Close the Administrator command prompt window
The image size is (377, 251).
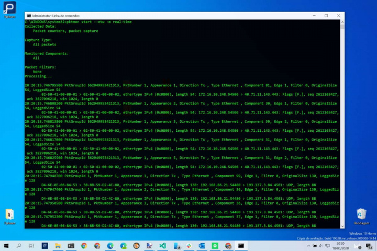coord(339,16)
